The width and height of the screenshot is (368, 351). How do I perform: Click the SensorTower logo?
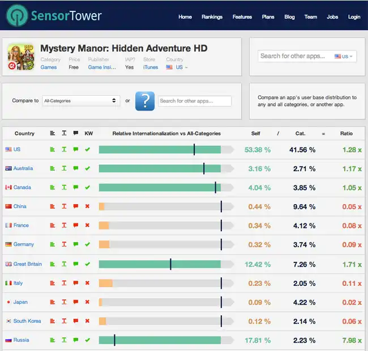54,15
